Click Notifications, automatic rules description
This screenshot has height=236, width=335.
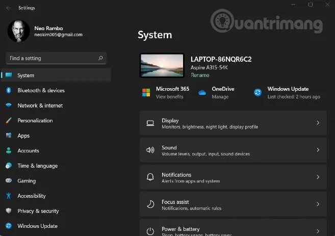tap(191, 208)
